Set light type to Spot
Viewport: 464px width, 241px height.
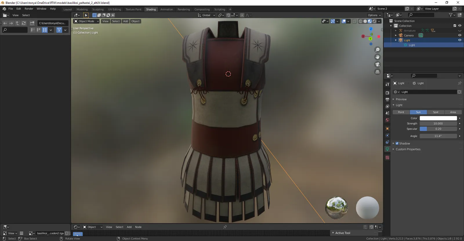pyautogui.click(x=436, y=112)
